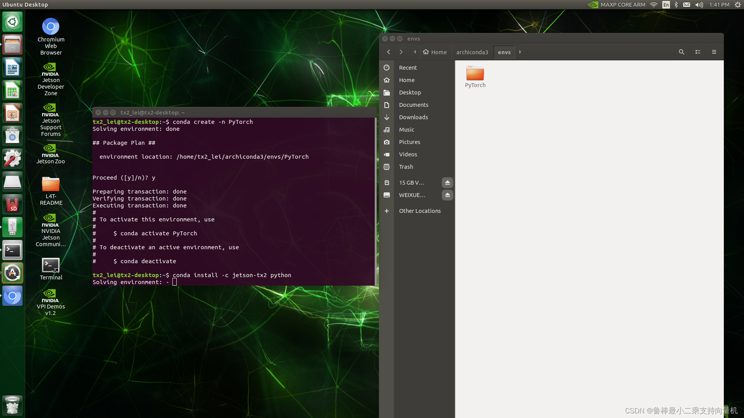Expand envs breadcrumb in file manager
Image resolution: width=744 pixels, height=418 pixels.
(x=520, y=51)
